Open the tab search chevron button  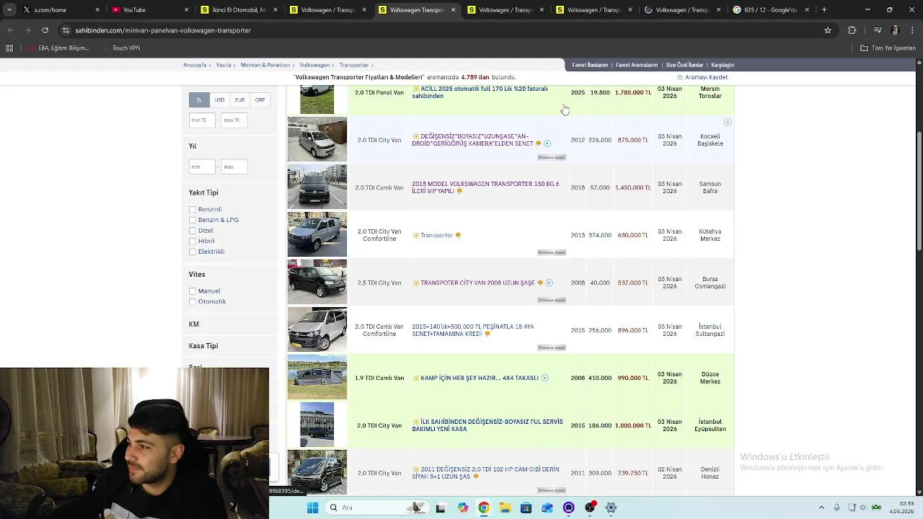pyautogui.click(x=9, y=10)
